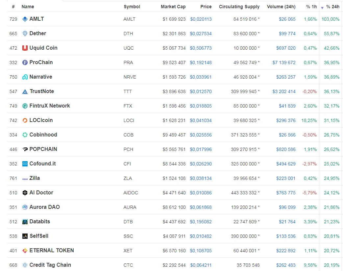Viewport: 343px width, 271px height.
Task: Select AI Doctor -5,79% hourly change
Action: click(x=309, y=193)
